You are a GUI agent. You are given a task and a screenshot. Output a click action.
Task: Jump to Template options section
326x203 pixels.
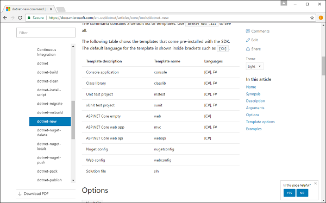tap(260, 122)
